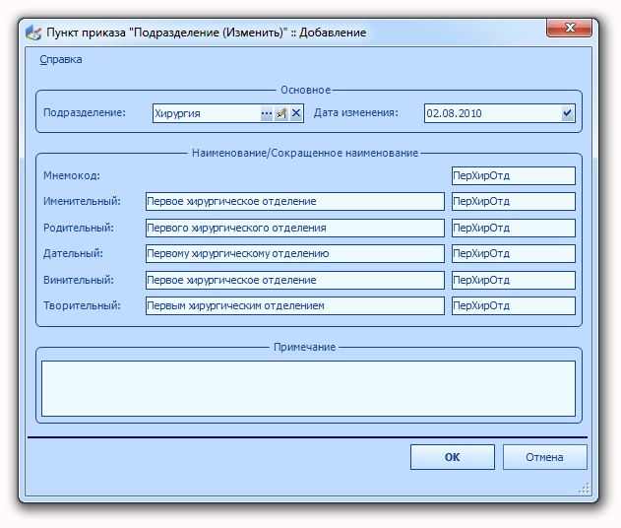
Task: Click the Именительный short name field
Action: (514, 201)
